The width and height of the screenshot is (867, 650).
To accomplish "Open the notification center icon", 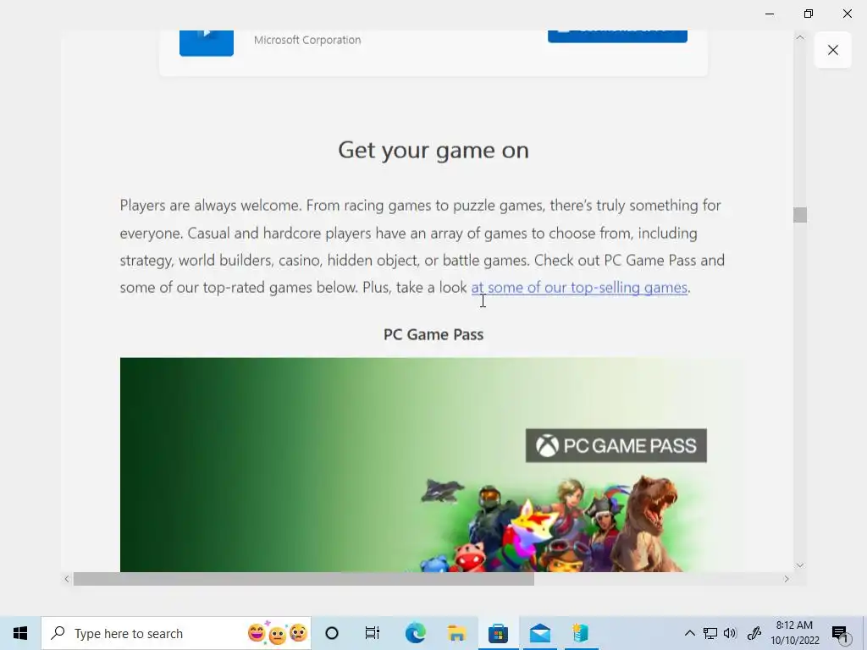I will (x=840, y=634).
